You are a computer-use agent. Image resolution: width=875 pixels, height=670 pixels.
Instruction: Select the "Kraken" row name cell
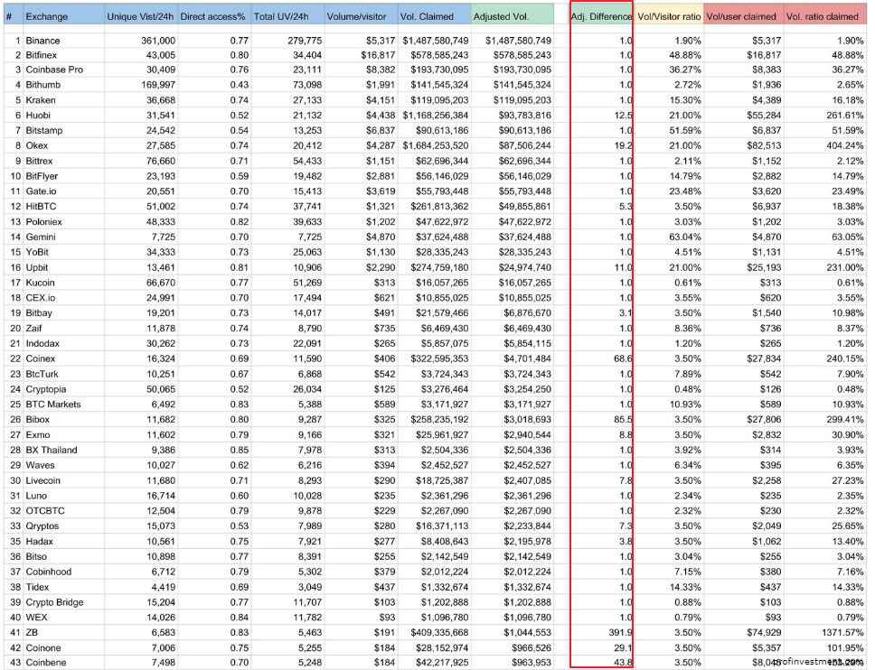41,100
